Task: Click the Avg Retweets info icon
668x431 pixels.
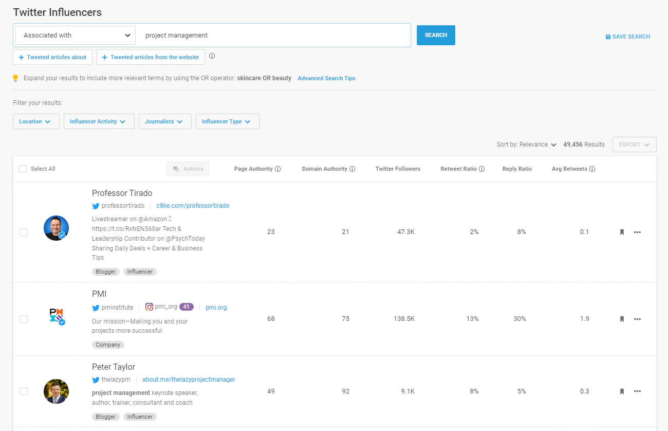Action: (592, 169)
